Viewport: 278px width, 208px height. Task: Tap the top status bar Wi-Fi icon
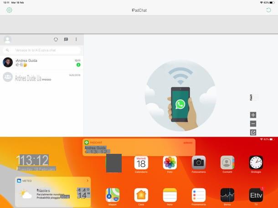click(261, 3)
